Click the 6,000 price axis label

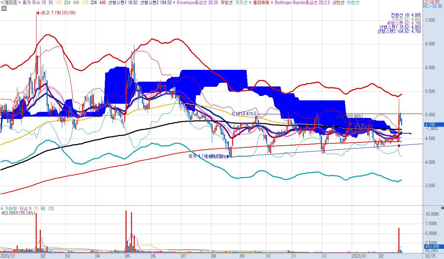(x=430, y=68)
